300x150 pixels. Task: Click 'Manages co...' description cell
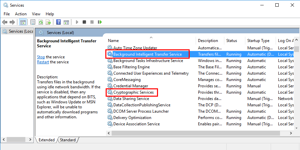coord(210,80)
